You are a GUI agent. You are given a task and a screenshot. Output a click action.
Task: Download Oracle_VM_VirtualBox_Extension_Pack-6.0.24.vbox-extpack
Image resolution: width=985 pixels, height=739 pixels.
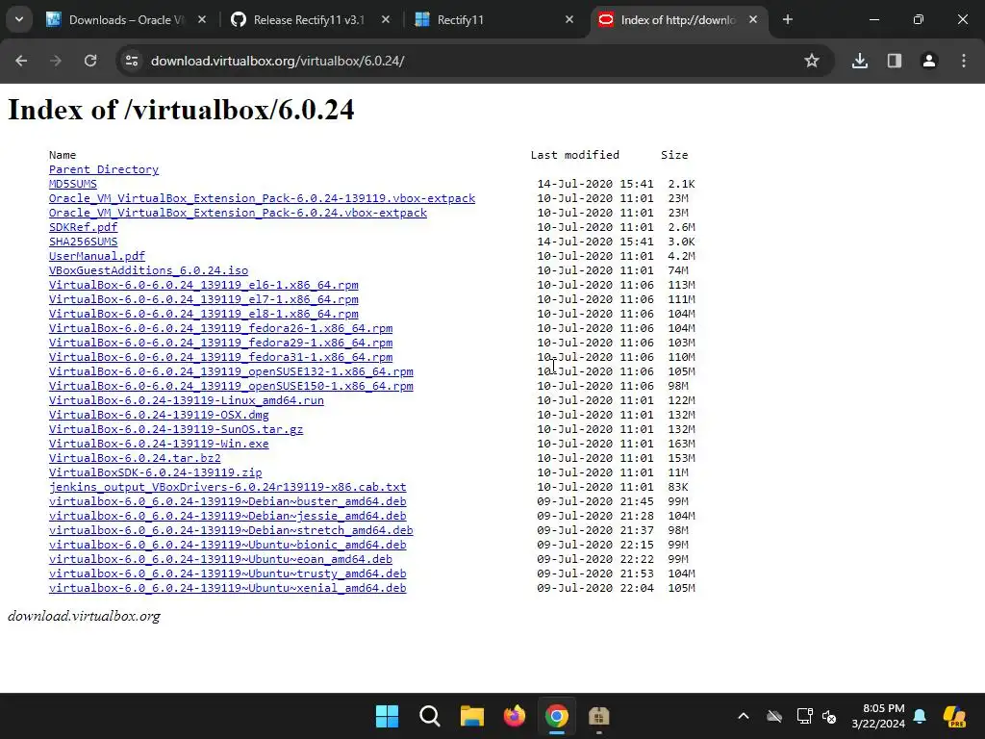pyautogui.click(x=239, y=213)
